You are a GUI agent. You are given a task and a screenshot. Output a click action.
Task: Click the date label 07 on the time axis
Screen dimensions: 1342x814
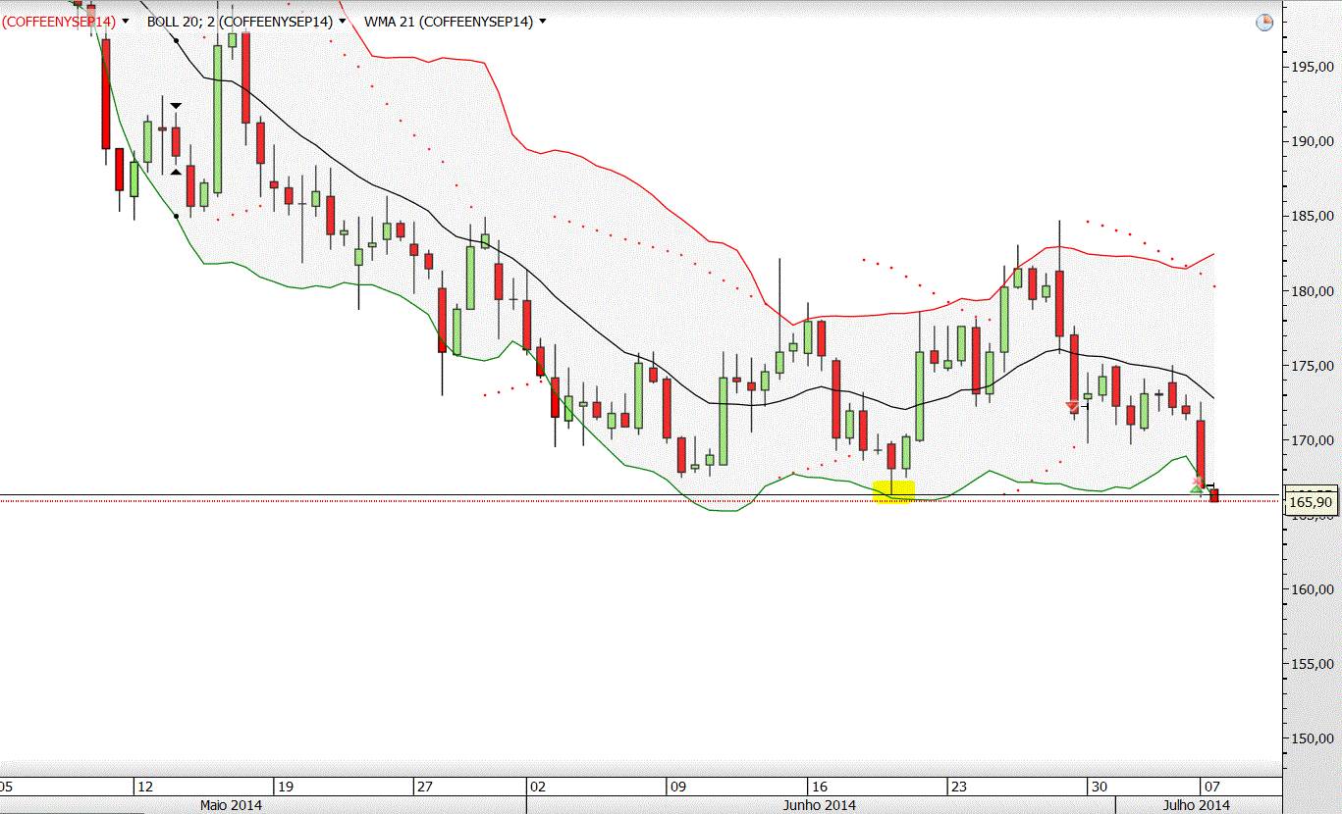pos(1211,787)
